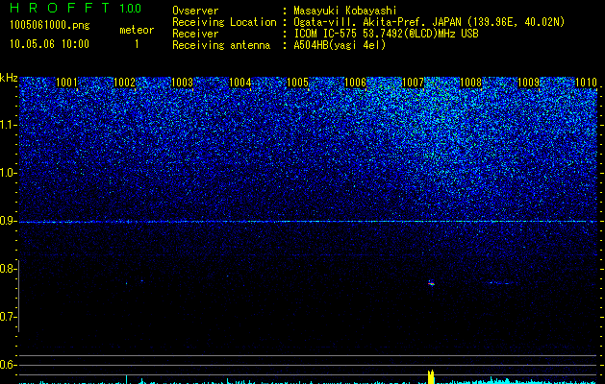This screenshot has width=605, height=384.
Task: Click the yellow power spike at bottom
Action: point(431,377)
